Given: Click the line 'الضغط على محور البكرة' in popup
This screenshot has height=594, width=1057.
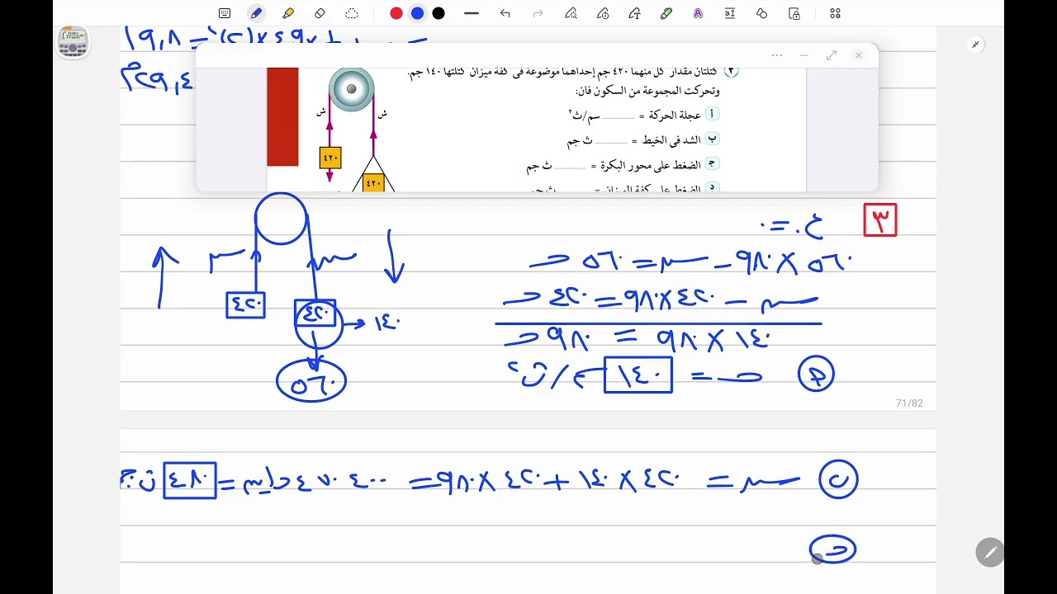Looking at the screenshot, I should tap(623, 166).
